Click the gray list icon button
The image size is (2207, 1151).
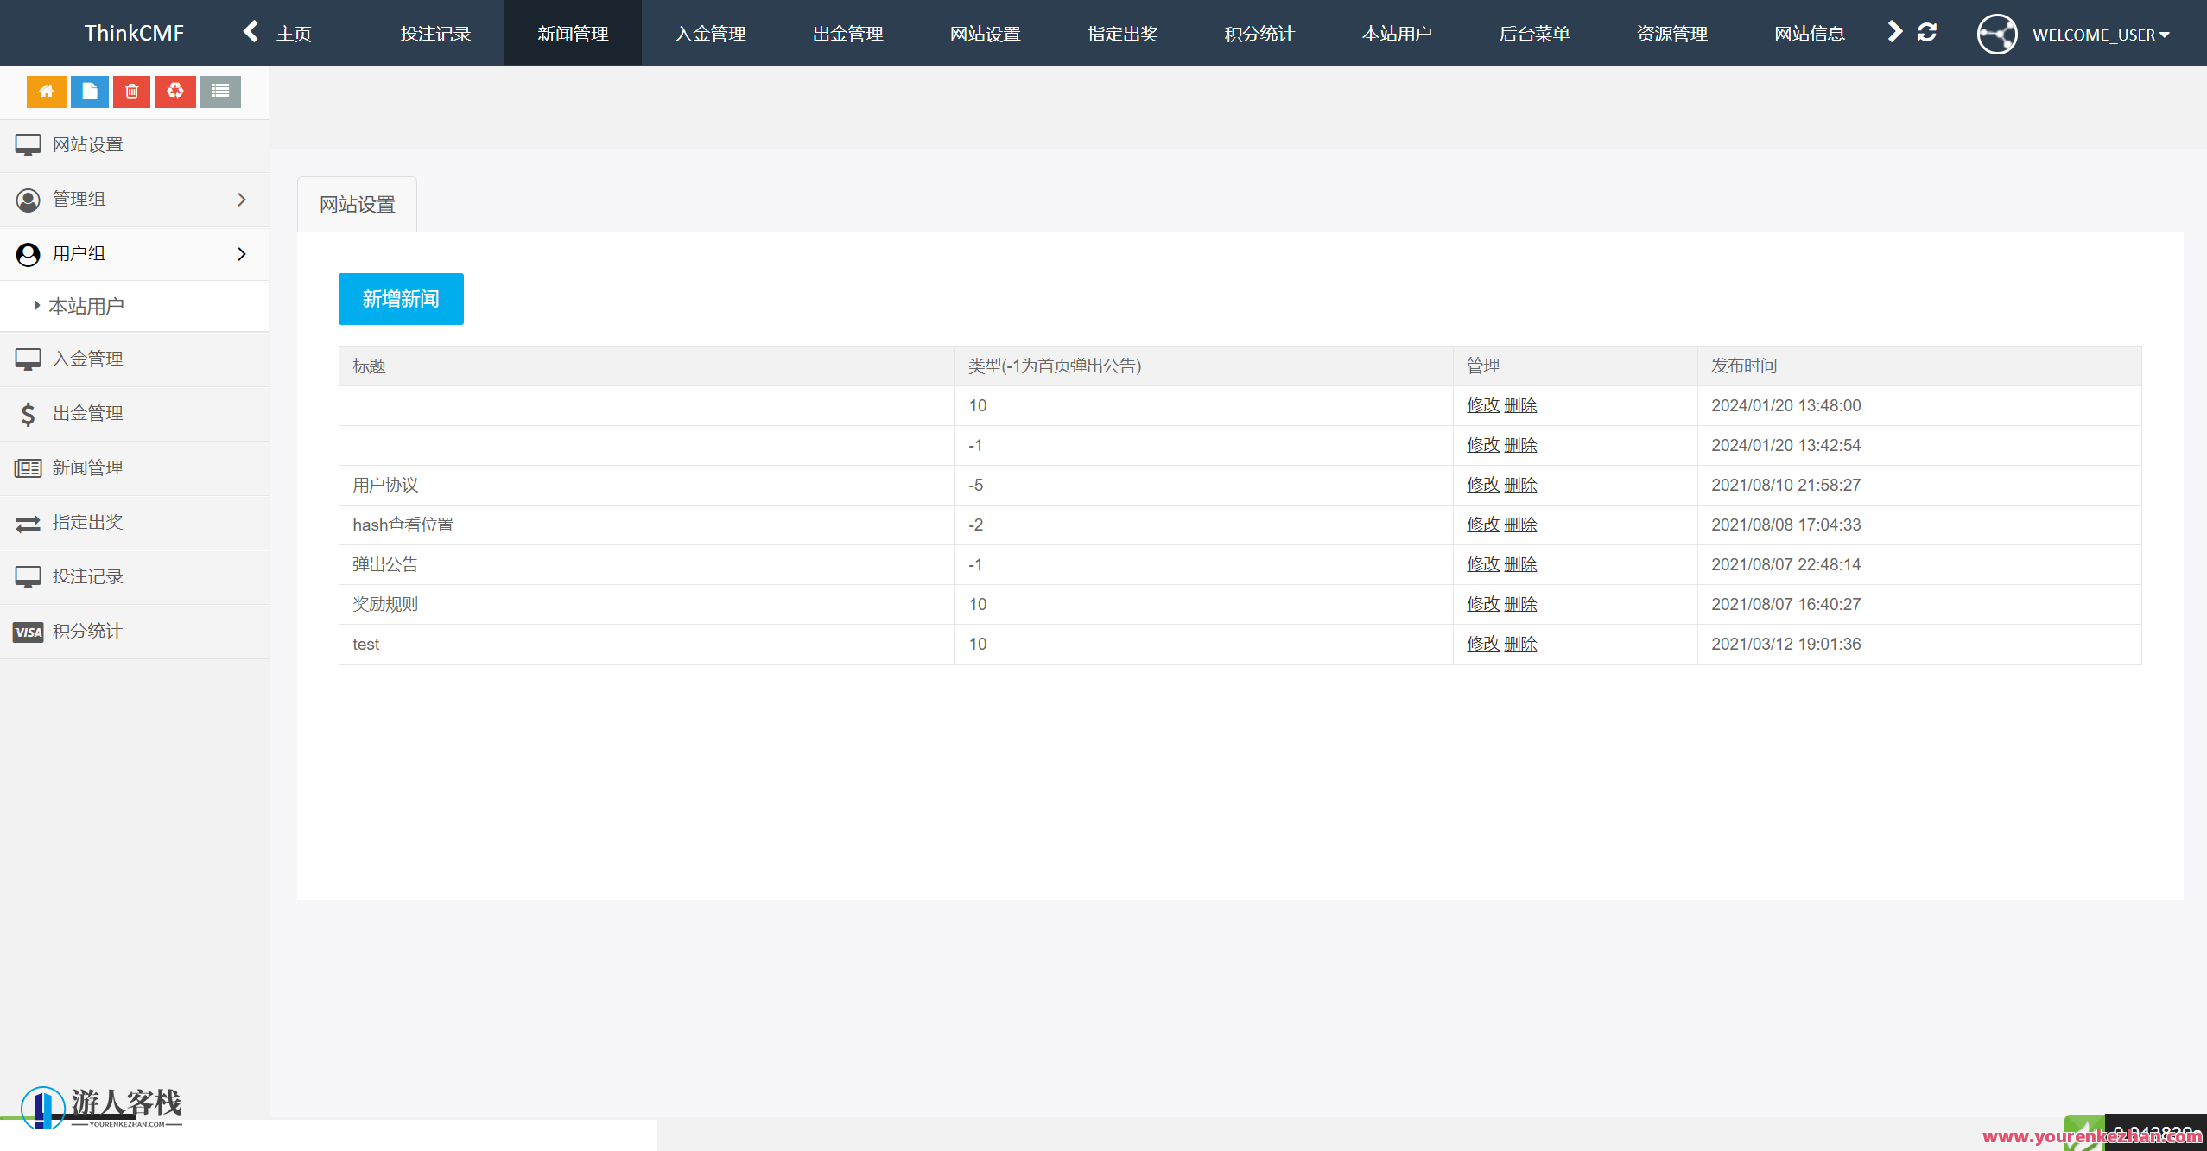[x=220, y=92]
